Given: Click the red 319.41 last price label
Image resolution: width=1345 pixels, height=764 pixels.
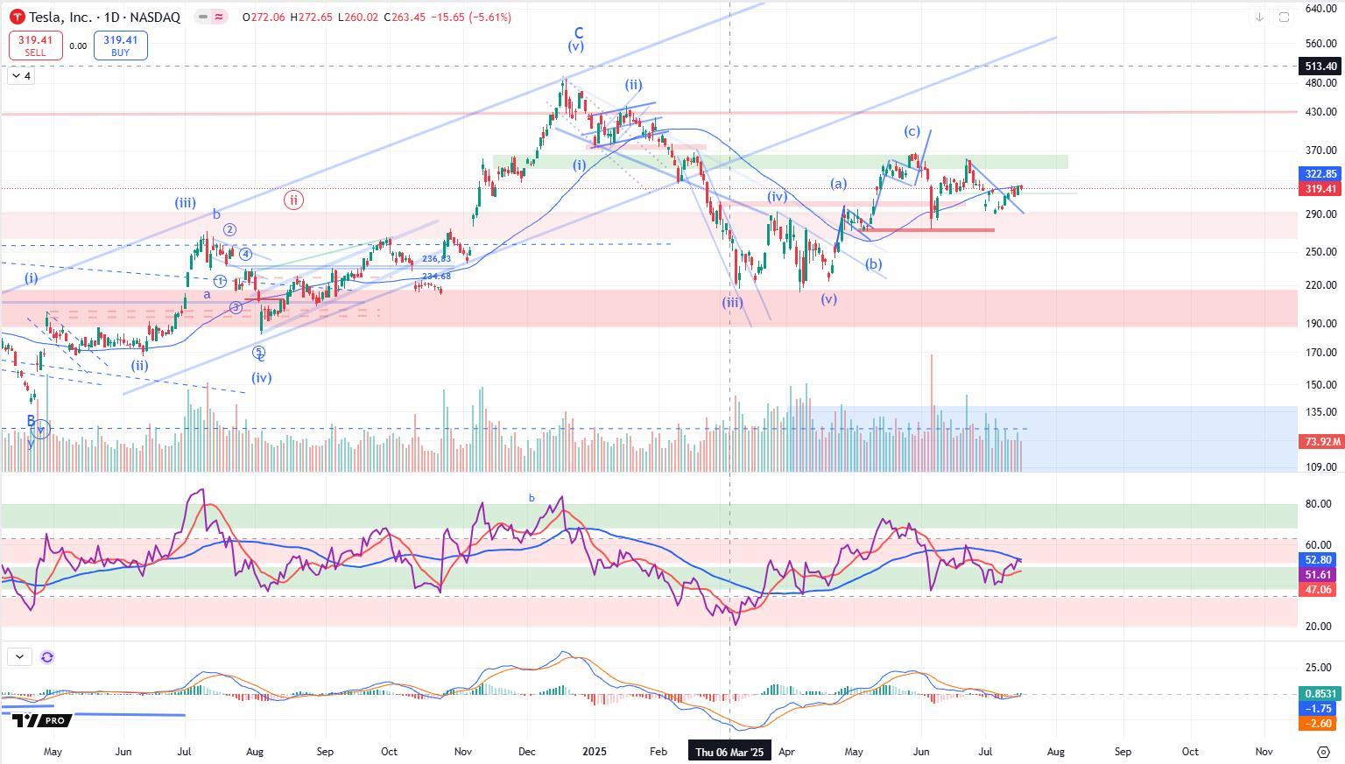Looking at the screenshot, I should click(x=1320, y=188).
